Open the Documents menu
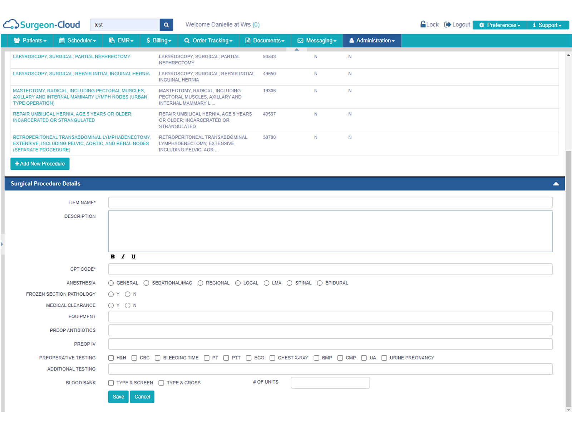 (265, 40)
